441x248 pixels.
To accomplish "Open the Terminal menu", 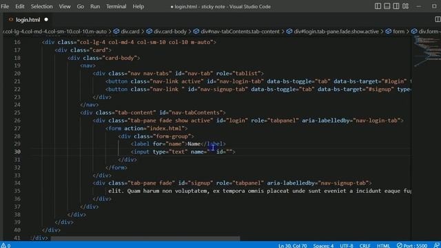I will click(x=116, y=6).
